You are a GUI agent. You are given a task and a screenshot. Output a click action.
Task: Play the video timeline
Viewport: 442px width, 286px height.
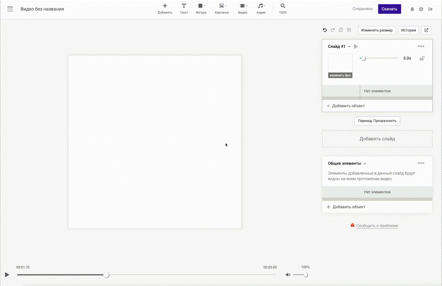point(7,275)
